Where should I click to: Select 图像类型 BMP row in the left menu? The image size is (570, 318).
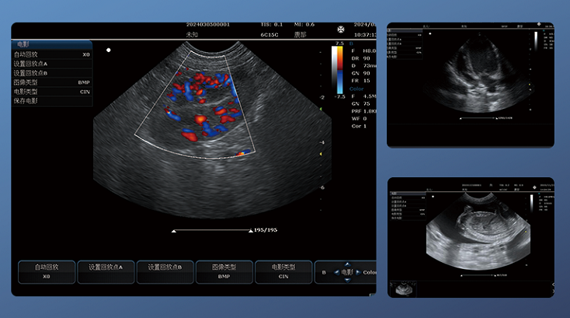51,82
